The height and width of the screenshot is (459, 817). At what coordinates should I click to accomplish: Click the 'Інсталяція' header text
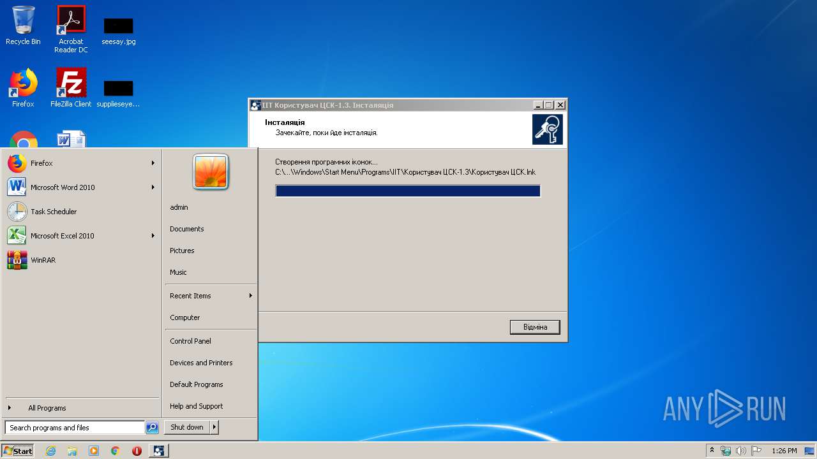pos(285,122)
